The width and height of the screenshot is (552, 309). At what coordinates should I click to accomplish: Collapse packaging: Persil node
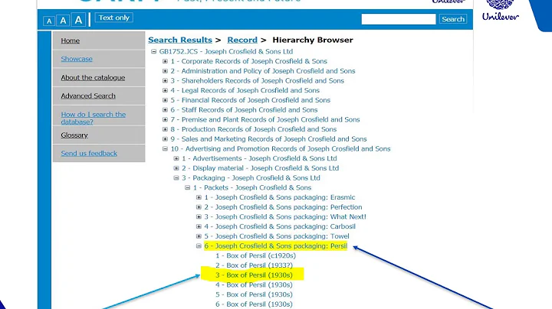point(199,246)
